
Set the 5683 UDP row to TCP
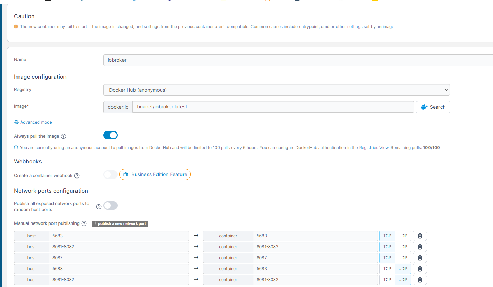pos(387,269)
